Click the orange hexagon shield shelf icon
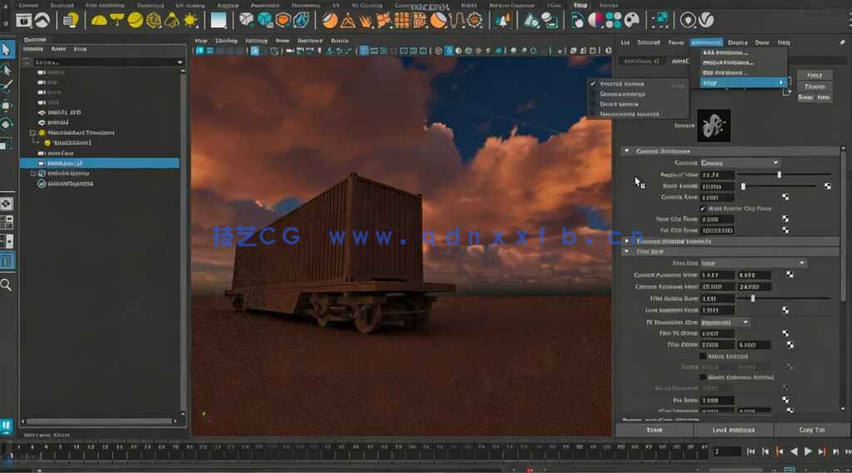This screenshot has height=473, width=852. (283, 20)
